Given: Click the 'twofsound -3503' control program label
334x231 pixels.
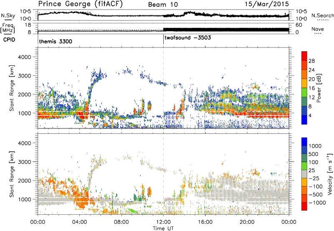Looking at the screenshot, I should click(x=187, y=38).
